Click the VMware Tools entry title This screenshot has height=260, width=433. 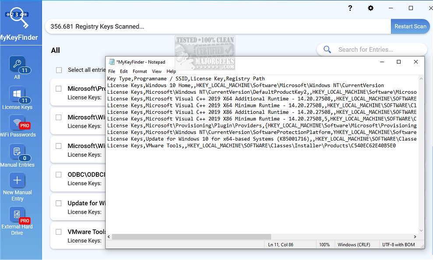pyautogui.click(x=86, y=232)
